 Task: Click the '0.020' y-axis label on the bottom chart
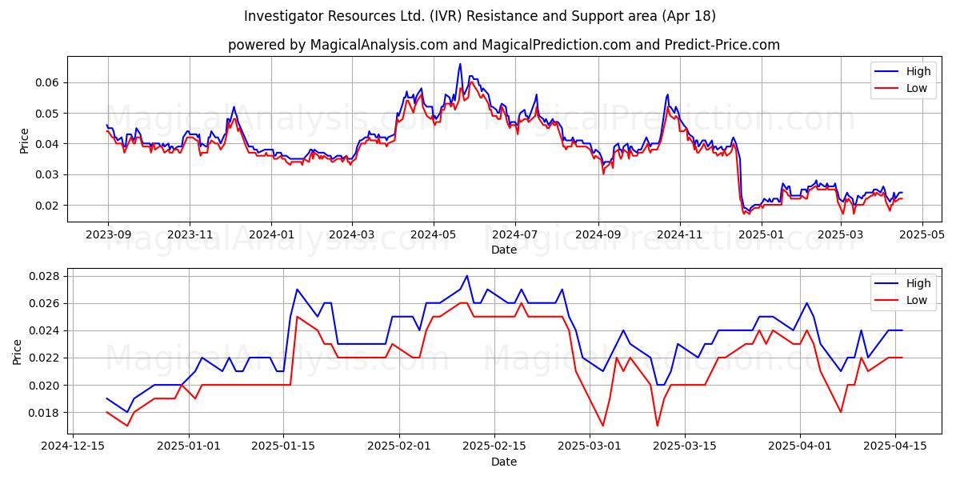46,385
